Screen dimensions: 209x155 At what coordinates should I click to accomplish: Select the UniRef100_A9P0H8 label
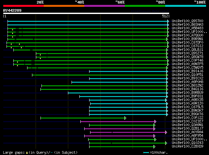pos(187,82)
